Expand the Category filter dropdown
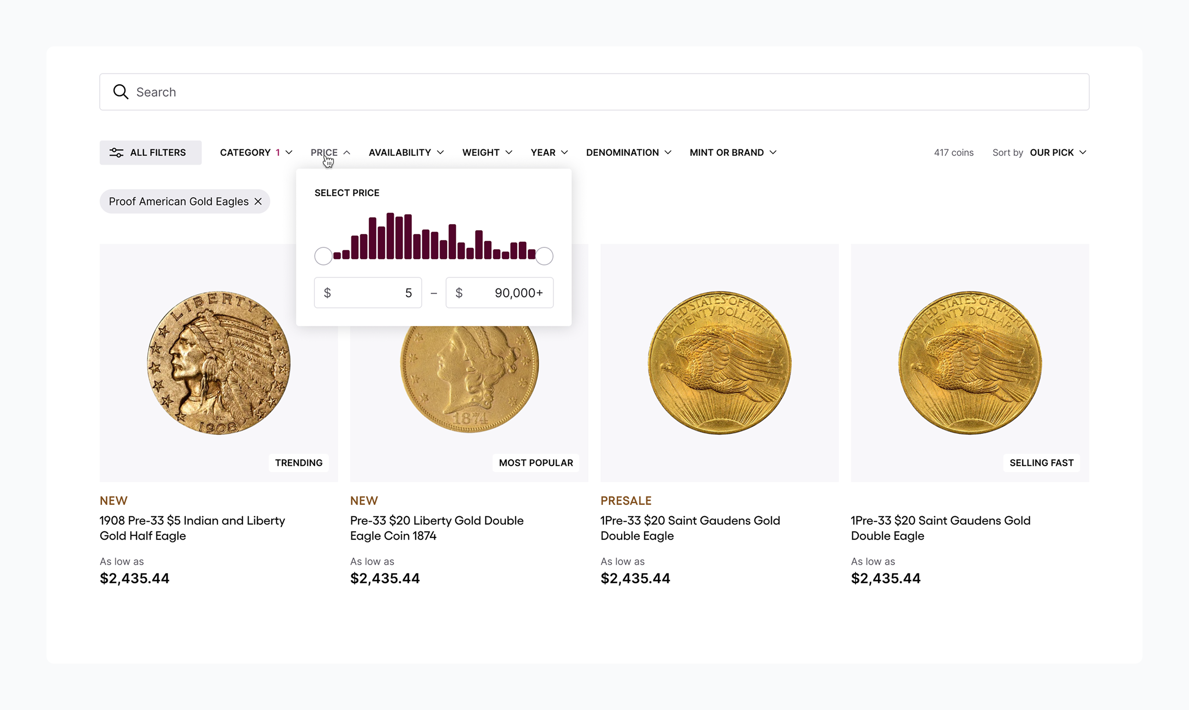The width and height of the screenshot is (1189, 710). coord(256,153)
